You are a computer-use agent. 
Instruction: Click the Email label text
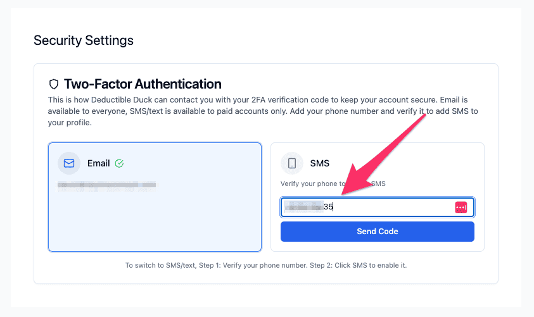tap(99, 163)
